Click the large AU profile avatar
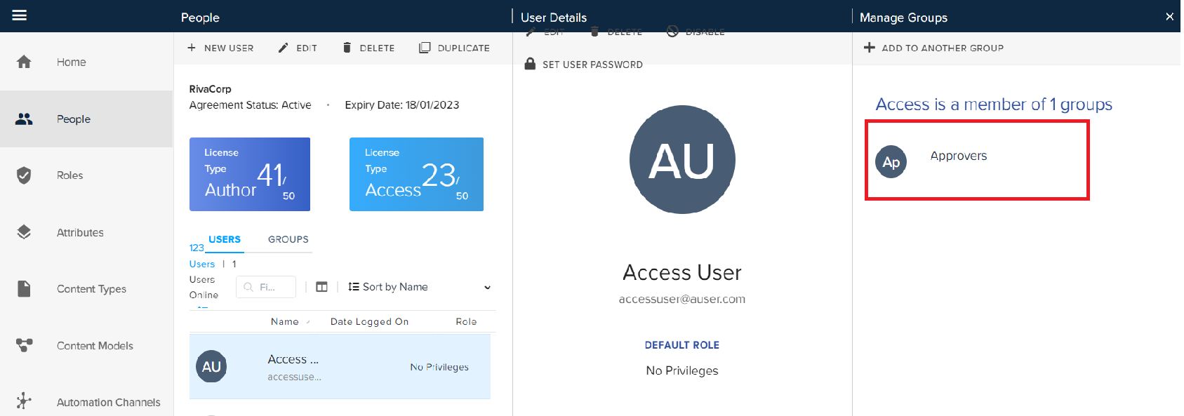The height and width of the screenshot is (416, 1184). [x=682, y=160]
